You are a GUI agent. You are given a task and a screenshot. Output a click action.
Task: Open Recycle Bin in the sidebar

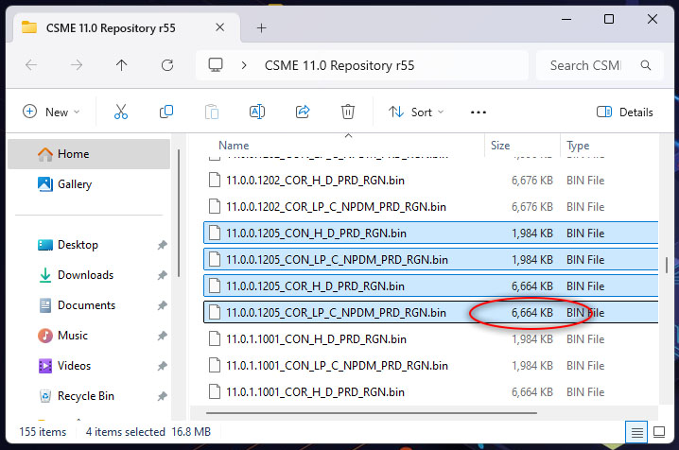pyautogui.click(x=89, y=396)
